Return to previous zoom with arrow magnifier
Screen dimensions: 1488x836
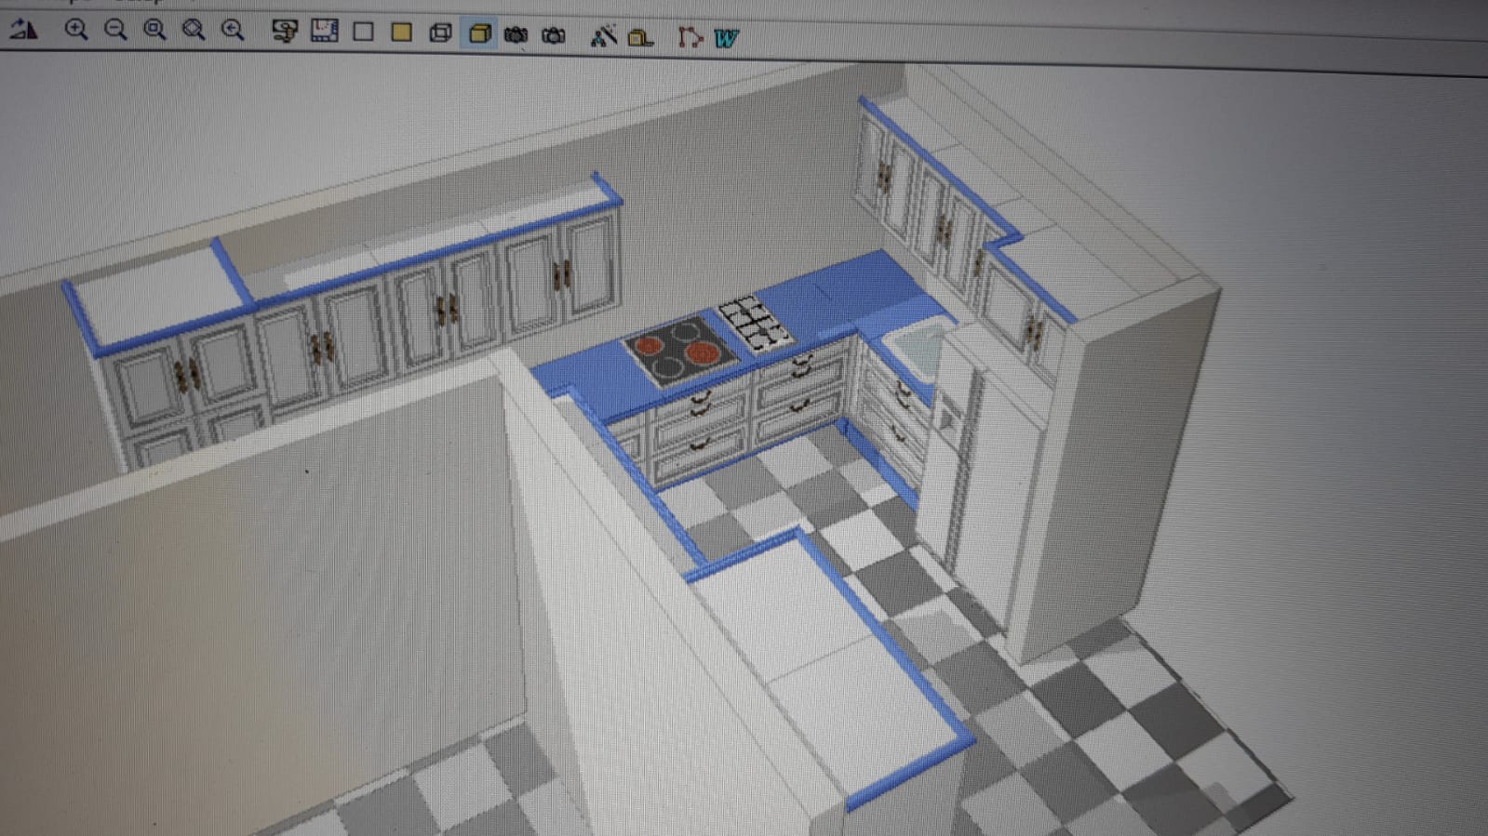point(233,30)
